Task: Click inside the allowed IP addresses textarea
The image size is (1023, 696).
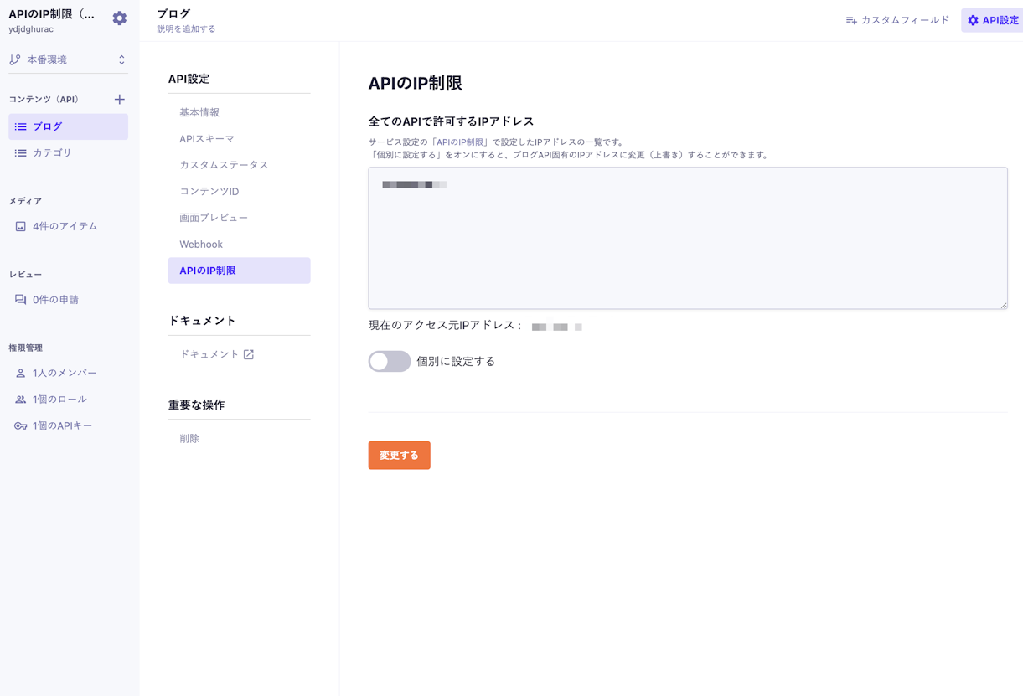Action: pos(687,243)
